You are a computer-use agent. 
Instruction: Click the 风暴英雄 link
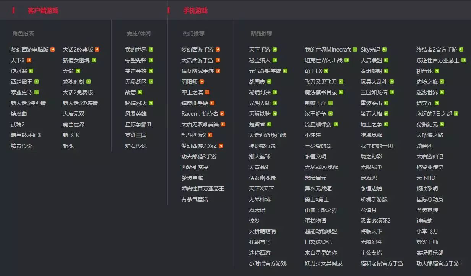point(136,114)
